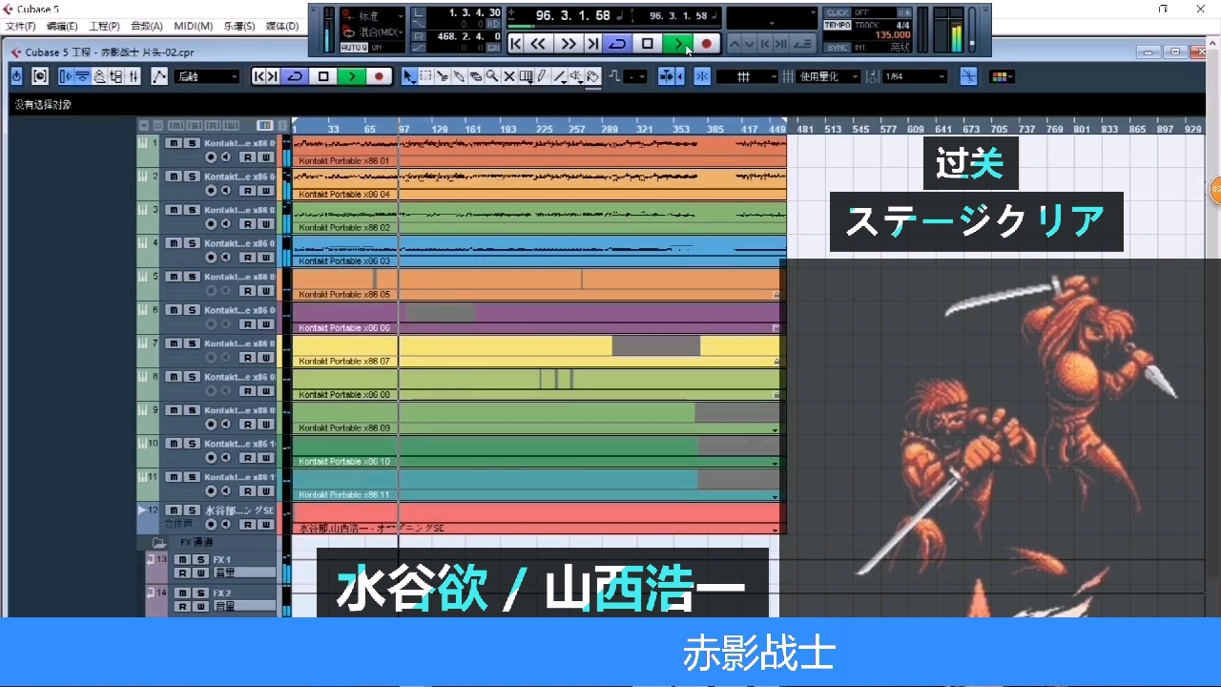Show the Inspector panel
The width and height of the screenshot is (1221, 687).
click(66, 76)
